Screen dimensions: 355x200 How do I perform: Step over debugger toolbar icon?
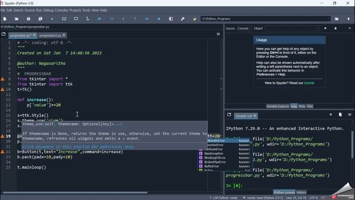pos(111,19)
